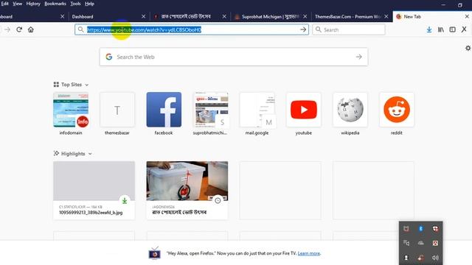The height and width of the screenshot is (265, 472).
Task: Click the magnifier icon in the address bar
Action: tap(80, 29)
